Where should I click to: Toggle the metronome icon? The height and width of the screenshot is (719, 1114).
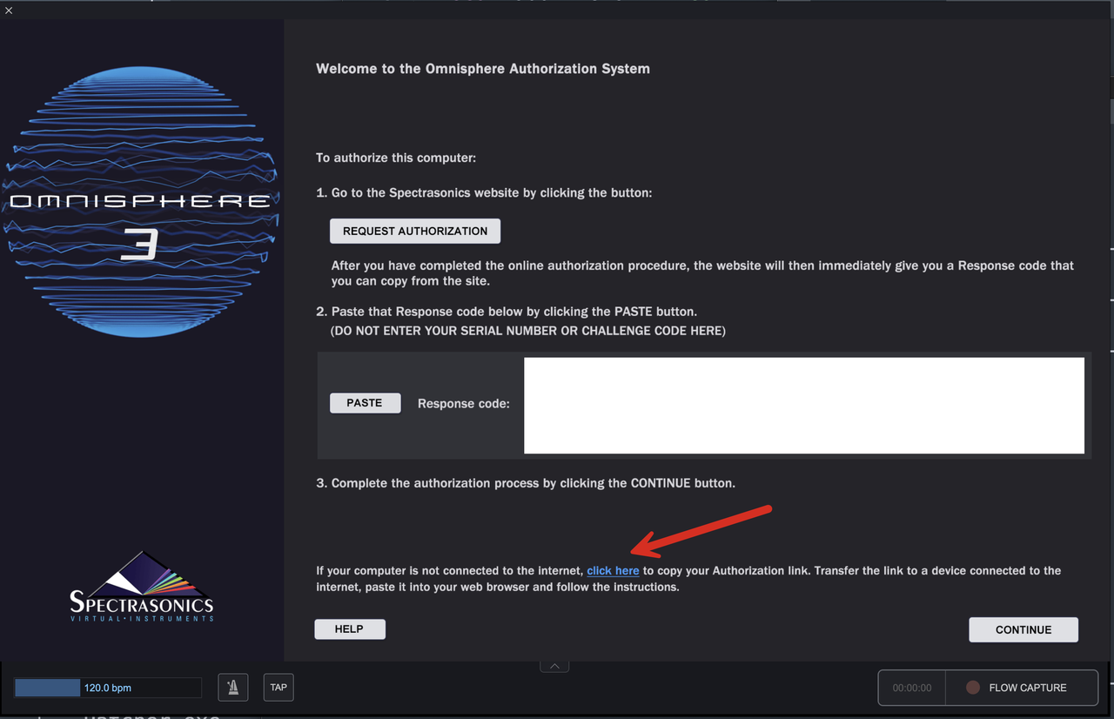(x=232, y=688)
